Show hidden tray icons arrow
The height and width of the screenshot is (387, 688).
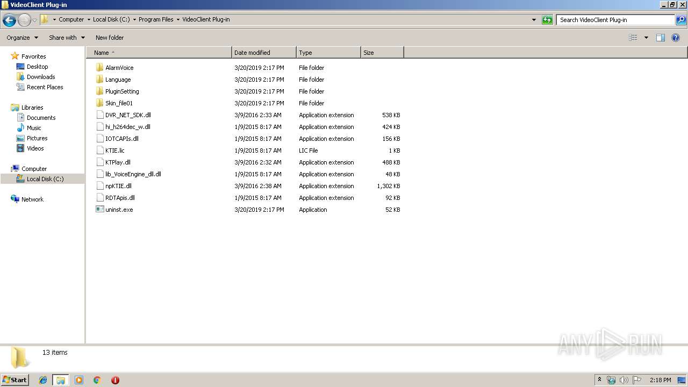pyautogui.click(x=600, y=380)
